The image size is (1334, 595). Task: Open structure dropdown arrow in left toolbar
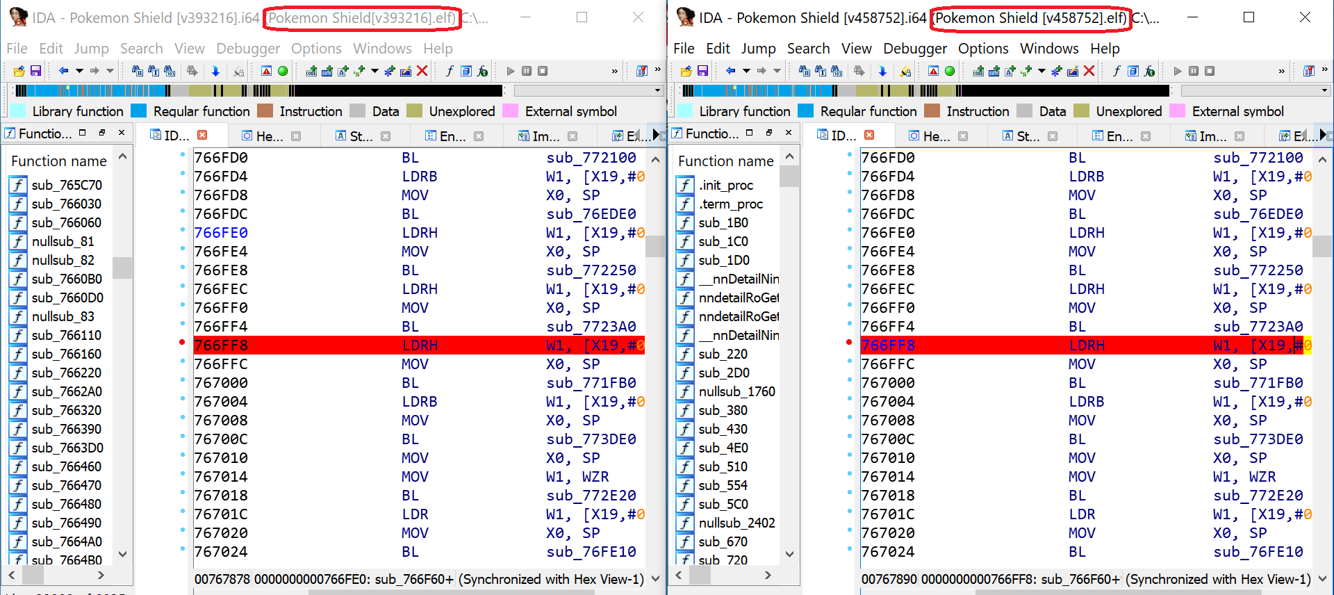coord(374,71)
